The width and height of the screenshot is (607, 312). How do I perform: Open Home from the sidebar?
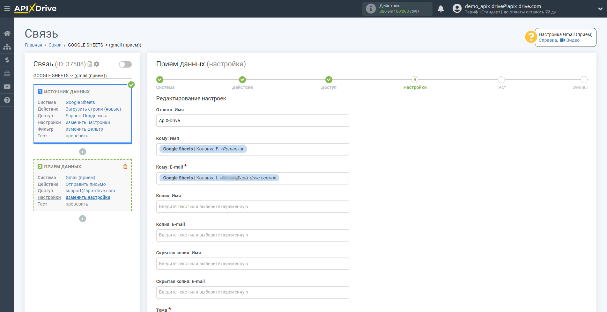pos(7,33)
